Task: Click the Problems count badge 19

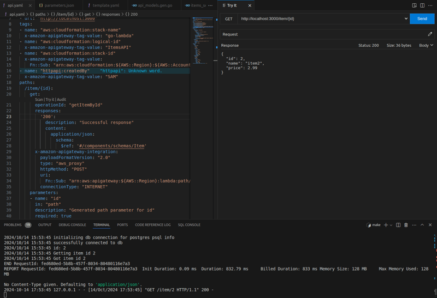Action: (28, 225)
